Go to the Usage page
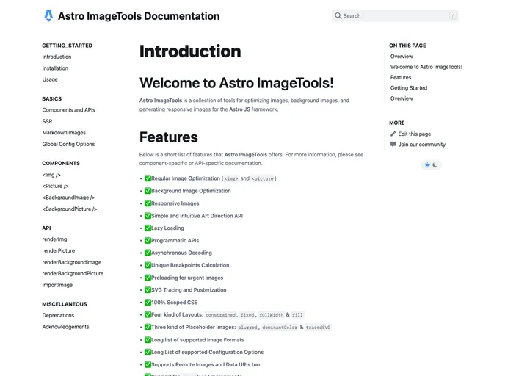The image size is (505, 376). [50, 79]
